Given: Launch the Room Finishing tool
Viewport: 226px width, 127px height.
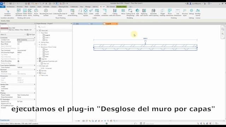Looking at the screenshot, I should click(36, 12).
